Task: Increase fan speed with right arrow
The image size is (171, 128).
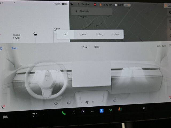Action: click(102, 101)
